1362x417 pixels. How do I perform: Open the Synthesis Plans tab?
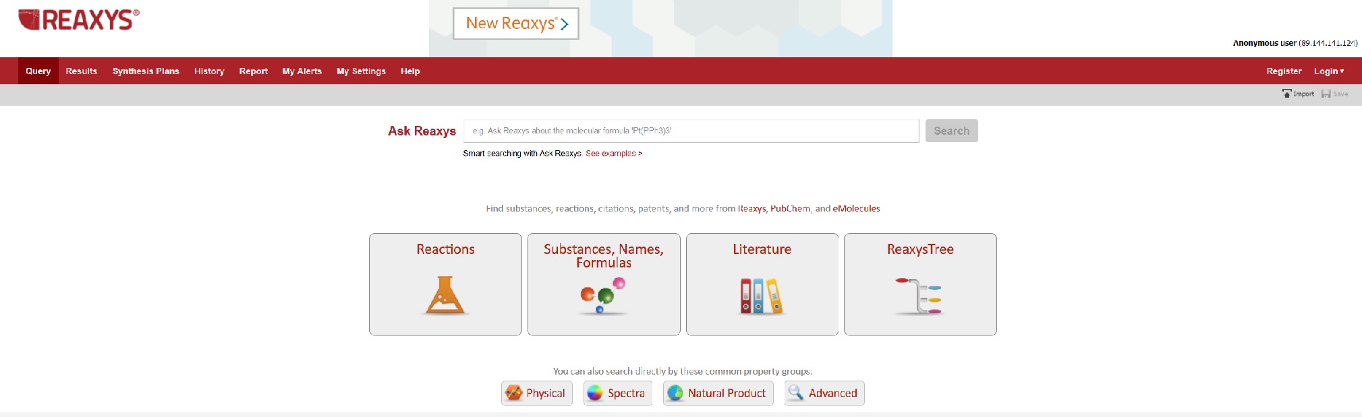click(146, 71)
